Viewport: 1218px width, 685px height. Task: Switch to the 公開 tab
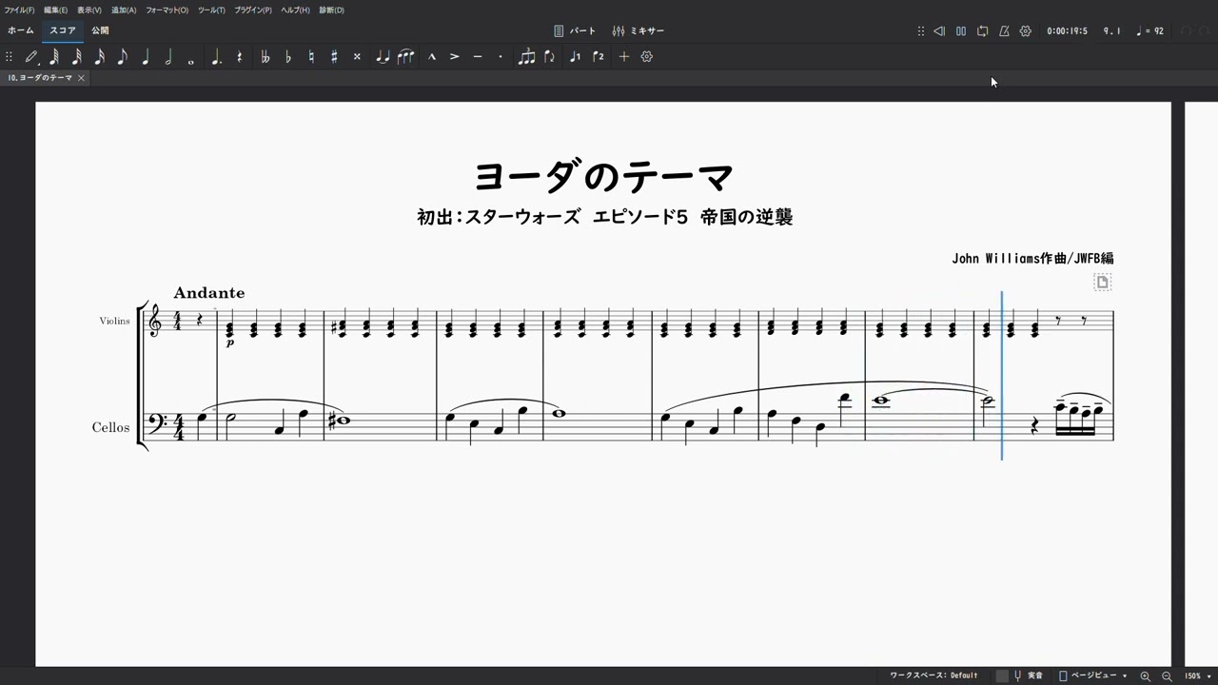[100, 30]
